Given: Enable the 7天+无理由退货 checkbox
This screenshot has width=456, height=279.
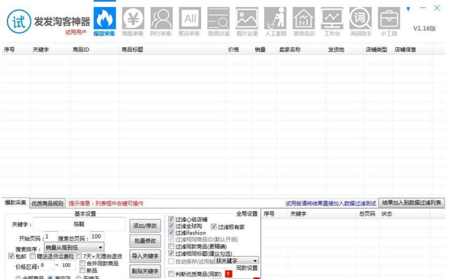Looking at the screenshot, I should 79,256.
